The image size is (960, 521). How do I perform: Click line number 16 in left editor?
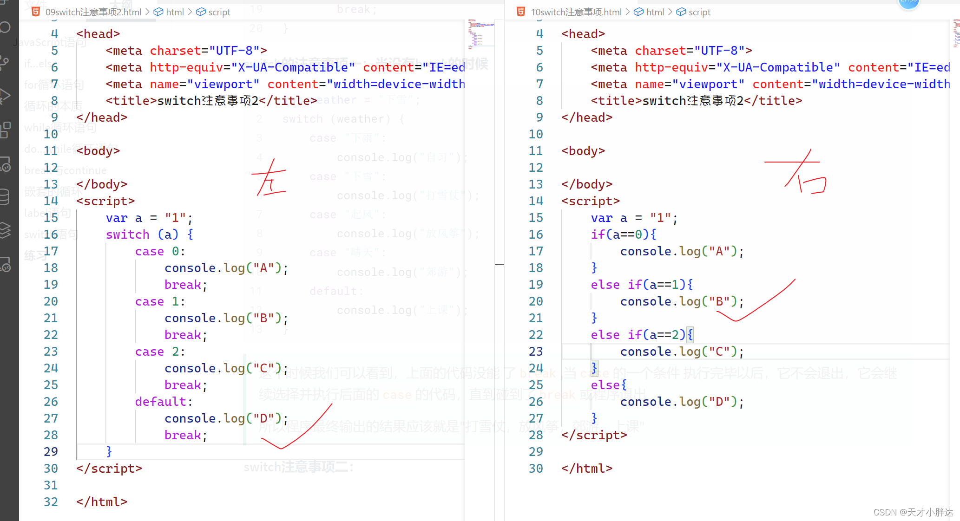pos(51,234)
